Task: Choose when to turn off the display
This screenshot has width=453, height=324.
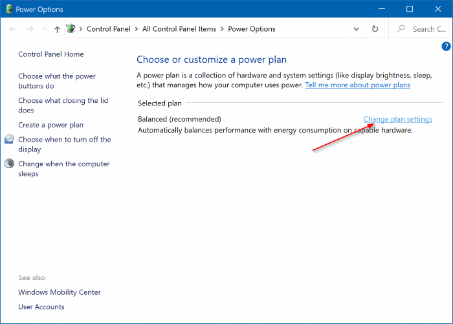Action: point(65,144)
